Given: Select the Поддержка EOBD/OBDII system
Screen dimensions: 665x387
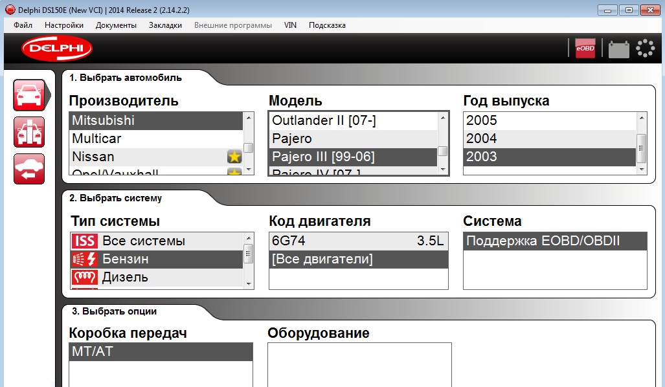Looking at the screenshot, I should tap(555, 241).
